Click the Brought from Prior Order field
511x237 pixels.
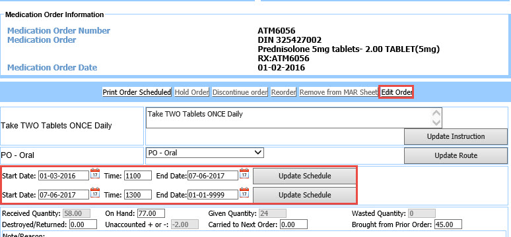(x=448, y=224)
